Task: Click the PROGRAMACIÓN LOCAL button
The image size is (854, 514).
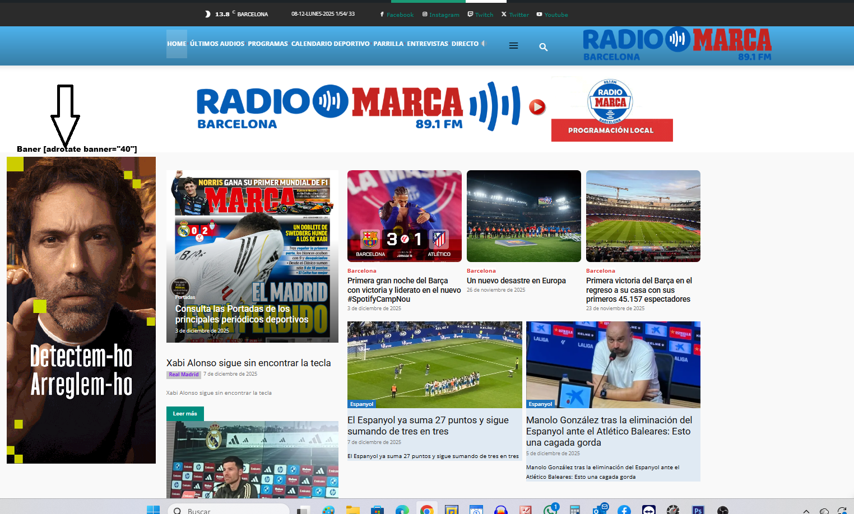Action: [x=612, y=130]
